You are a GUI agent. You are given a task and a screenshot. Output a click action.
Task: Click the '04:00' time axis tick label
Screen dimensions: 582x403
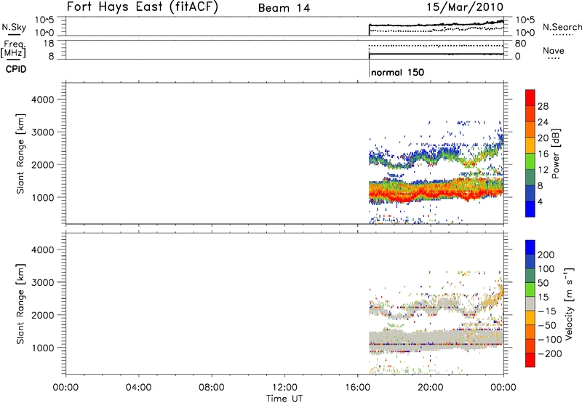(138, 388)
